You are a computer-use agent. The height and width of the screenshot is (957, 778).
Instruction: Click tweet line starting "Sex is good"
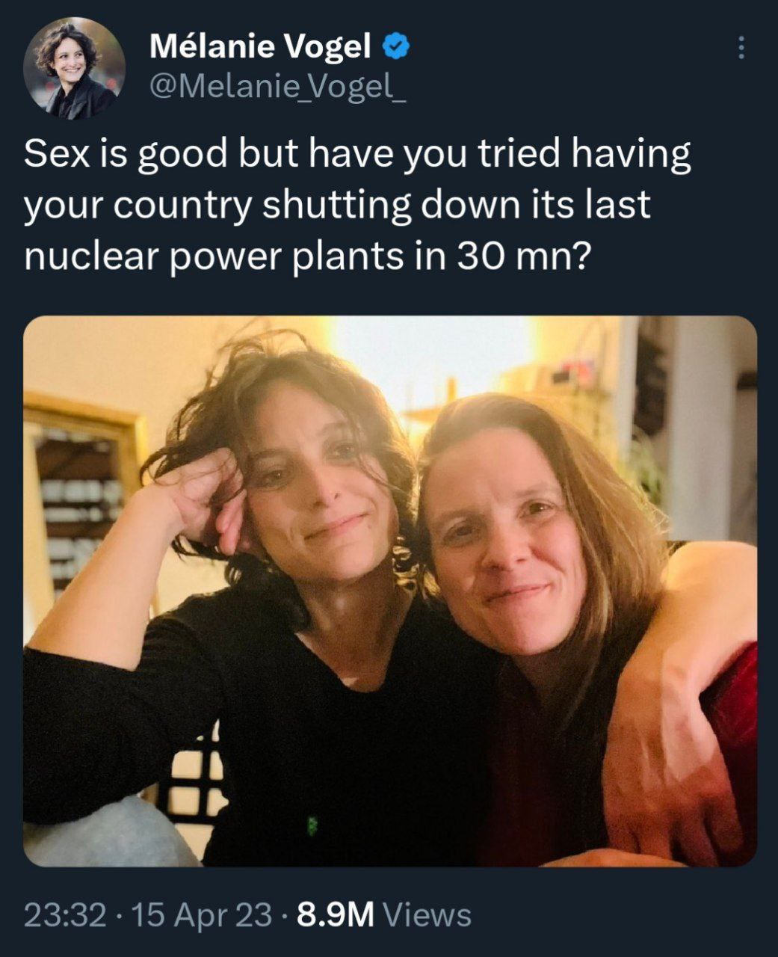point(358,155)
